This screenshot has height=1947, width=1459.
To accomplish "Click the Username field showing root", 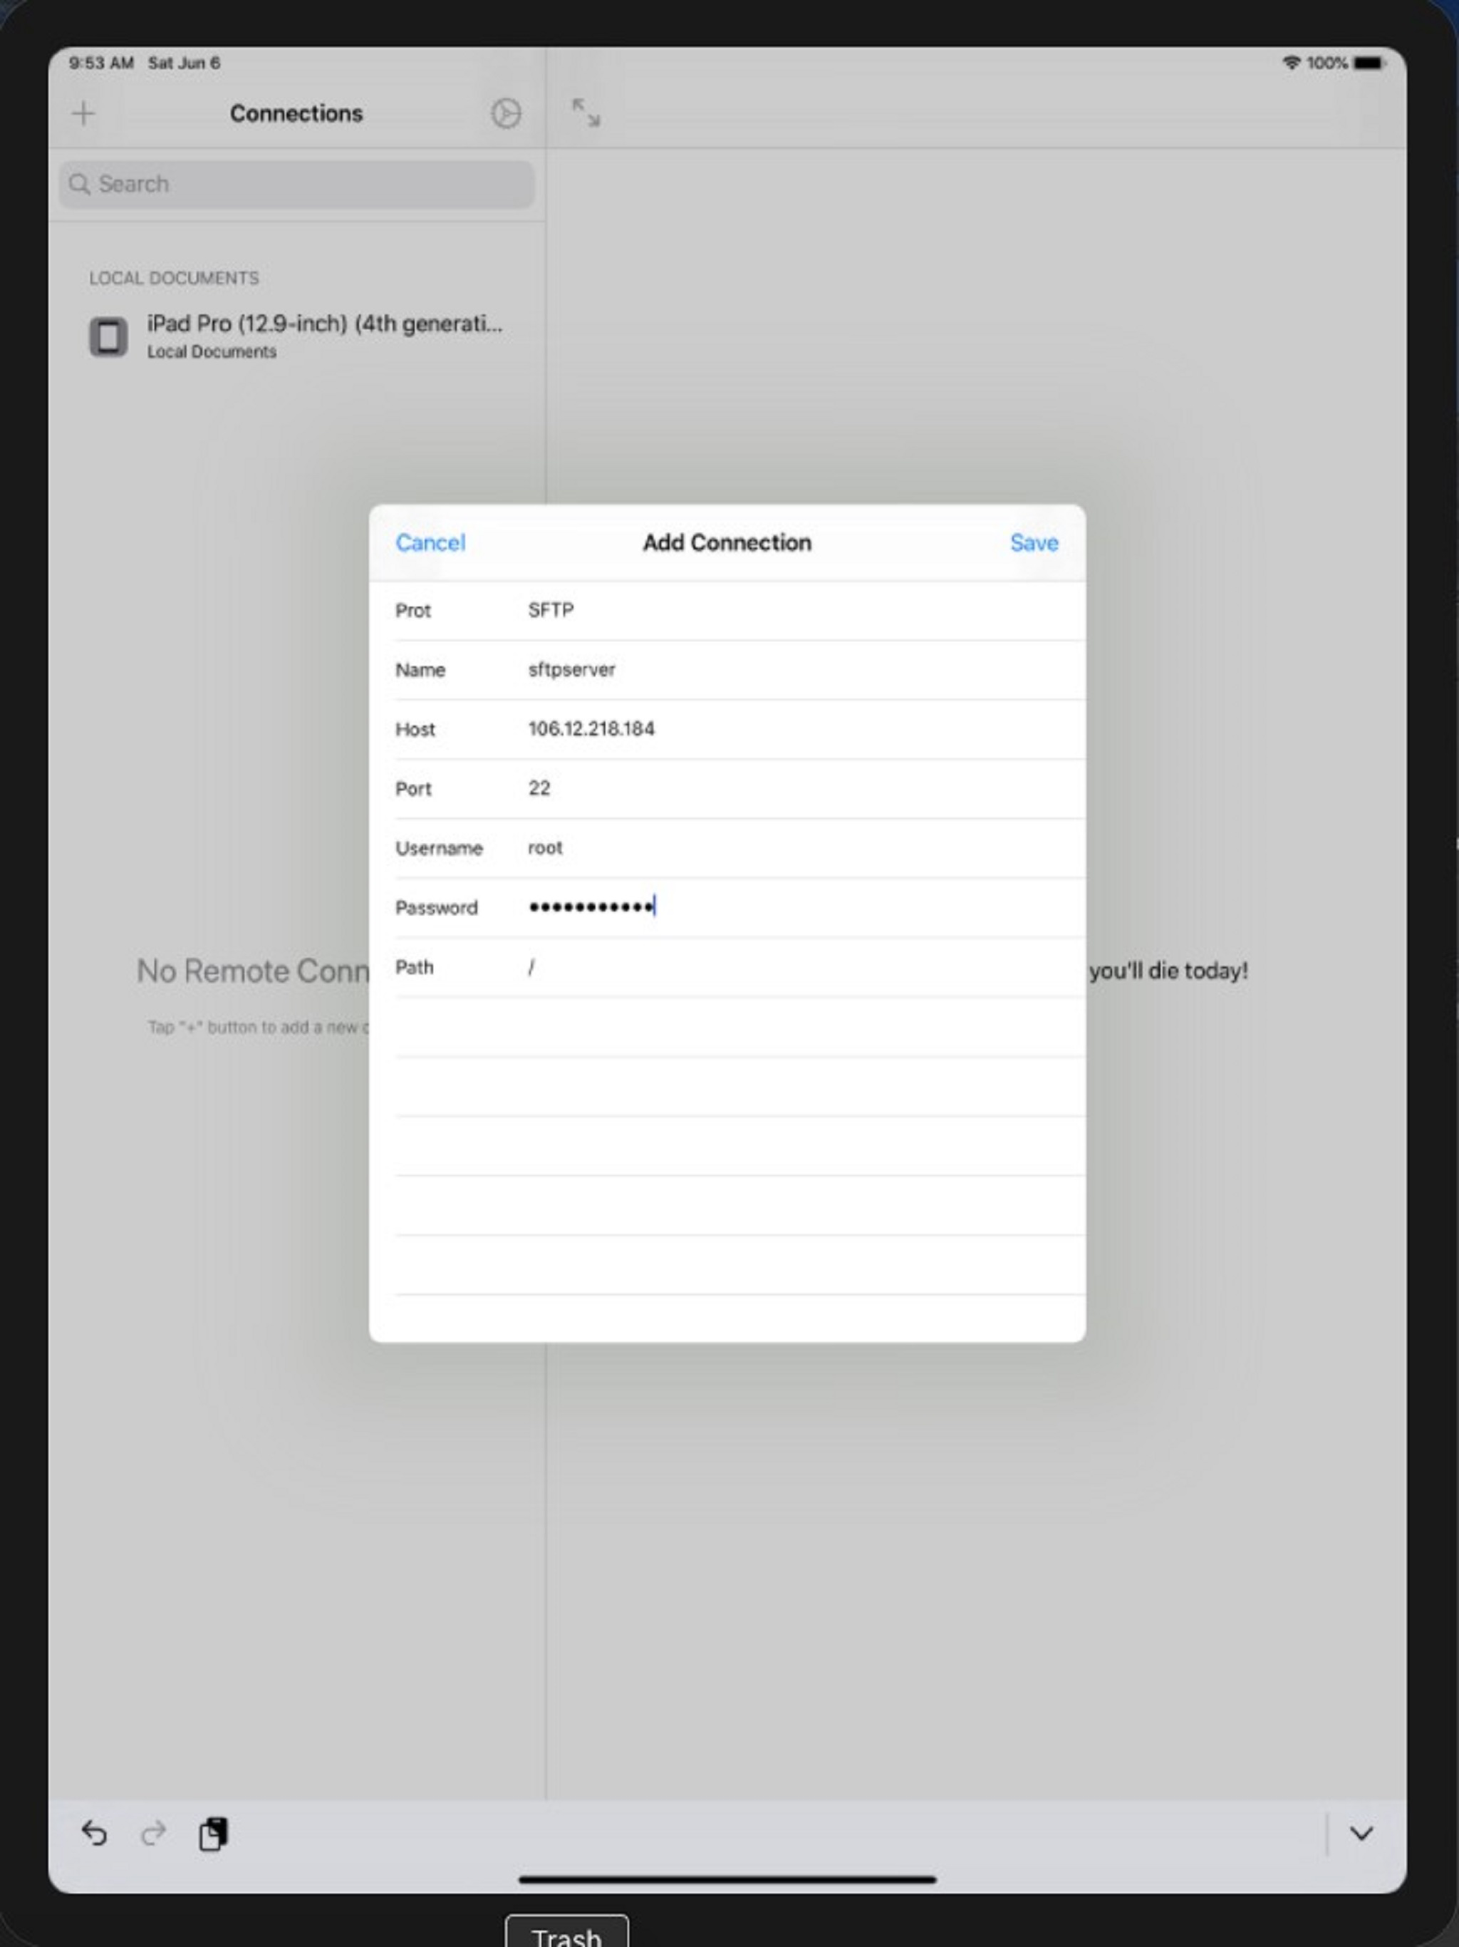I will (x=546, y=847).
